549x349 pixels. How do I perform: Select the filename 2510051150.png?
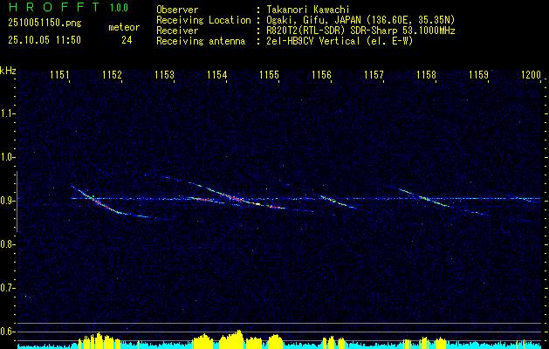(45, 24)
